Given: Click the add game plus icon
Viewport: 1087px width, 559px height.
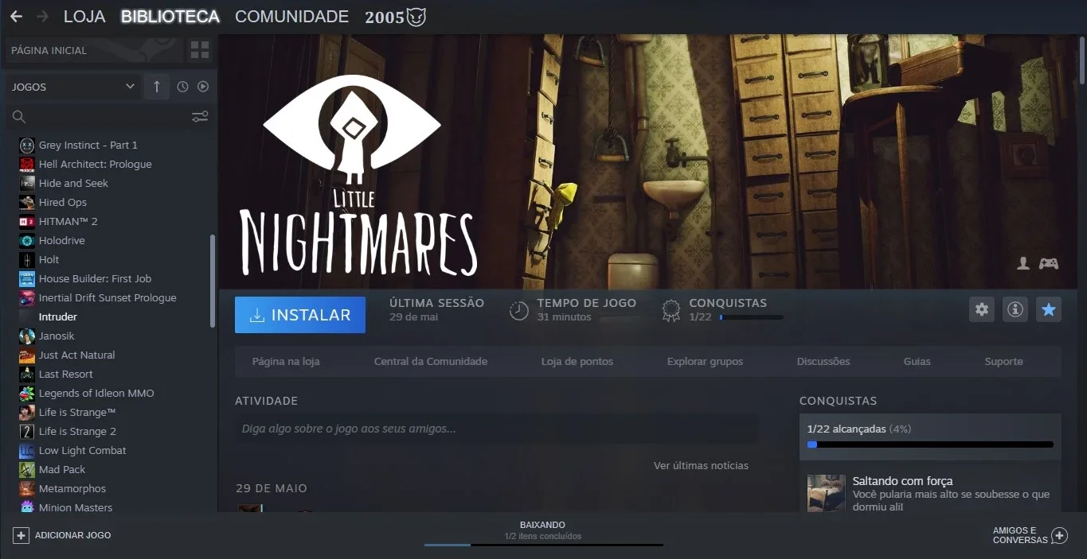Looking at the screenshot, I should [x=22, y=535].
